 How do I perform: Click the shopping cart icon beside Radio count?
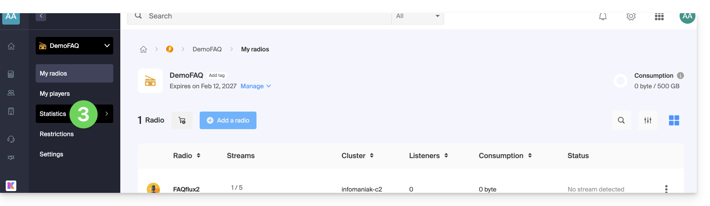tap(182, 120)
